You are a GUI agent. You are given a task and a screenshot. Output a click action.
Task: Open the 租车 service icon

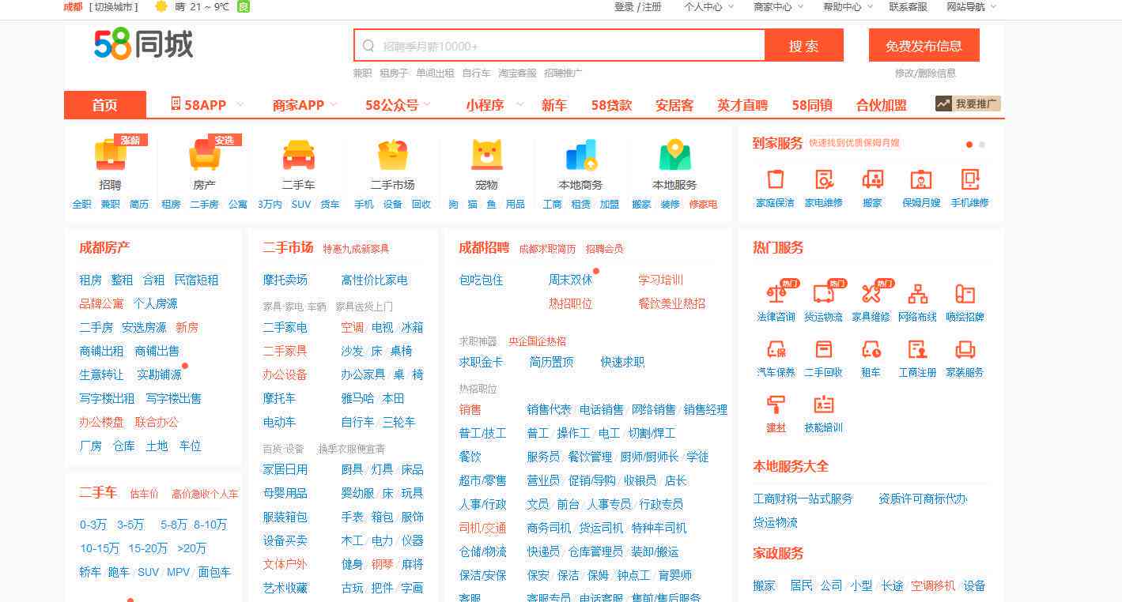[871, 349]
